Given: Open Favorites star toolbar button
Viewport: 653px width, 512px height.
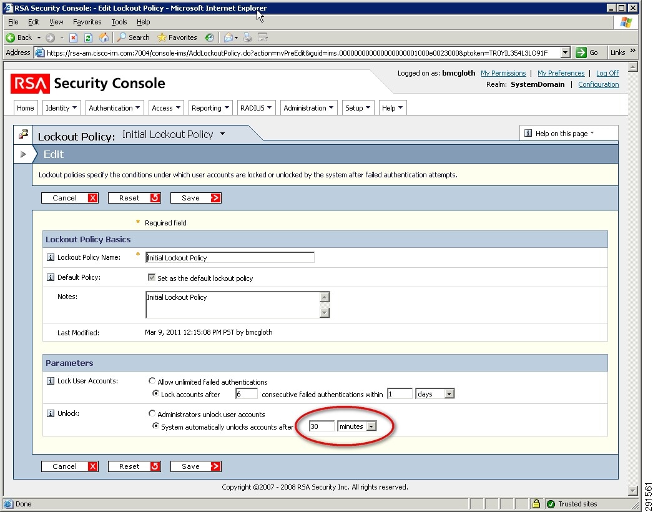Looking at the screenshot, I should click(177, 37).
